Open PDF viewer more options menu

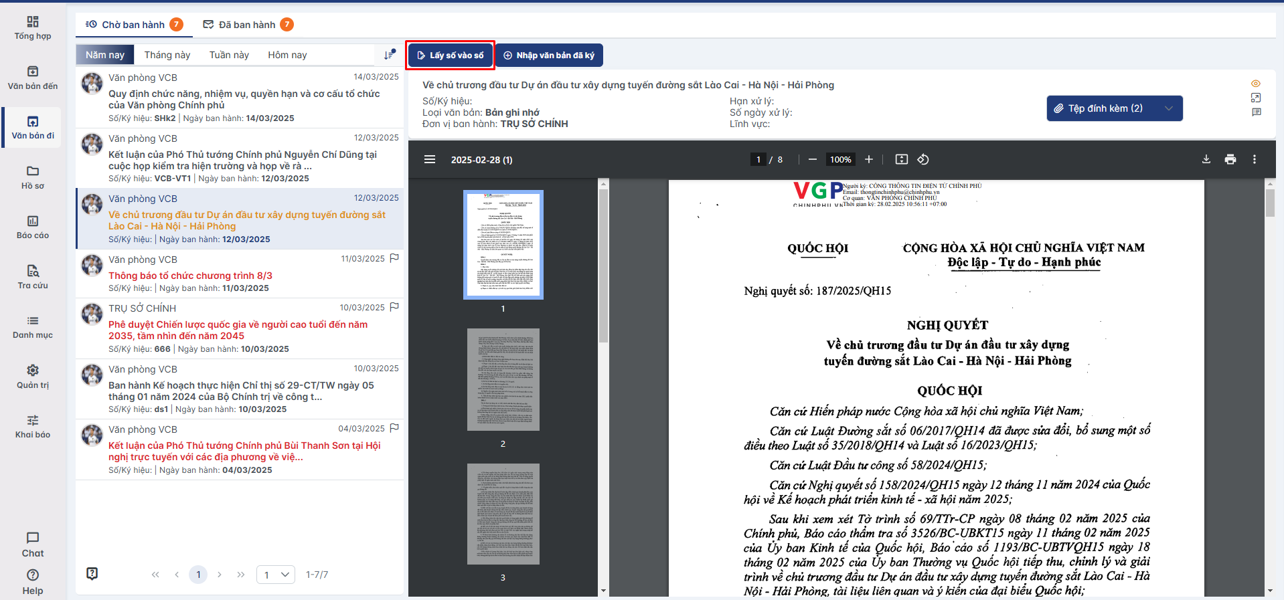[1255, 159]
